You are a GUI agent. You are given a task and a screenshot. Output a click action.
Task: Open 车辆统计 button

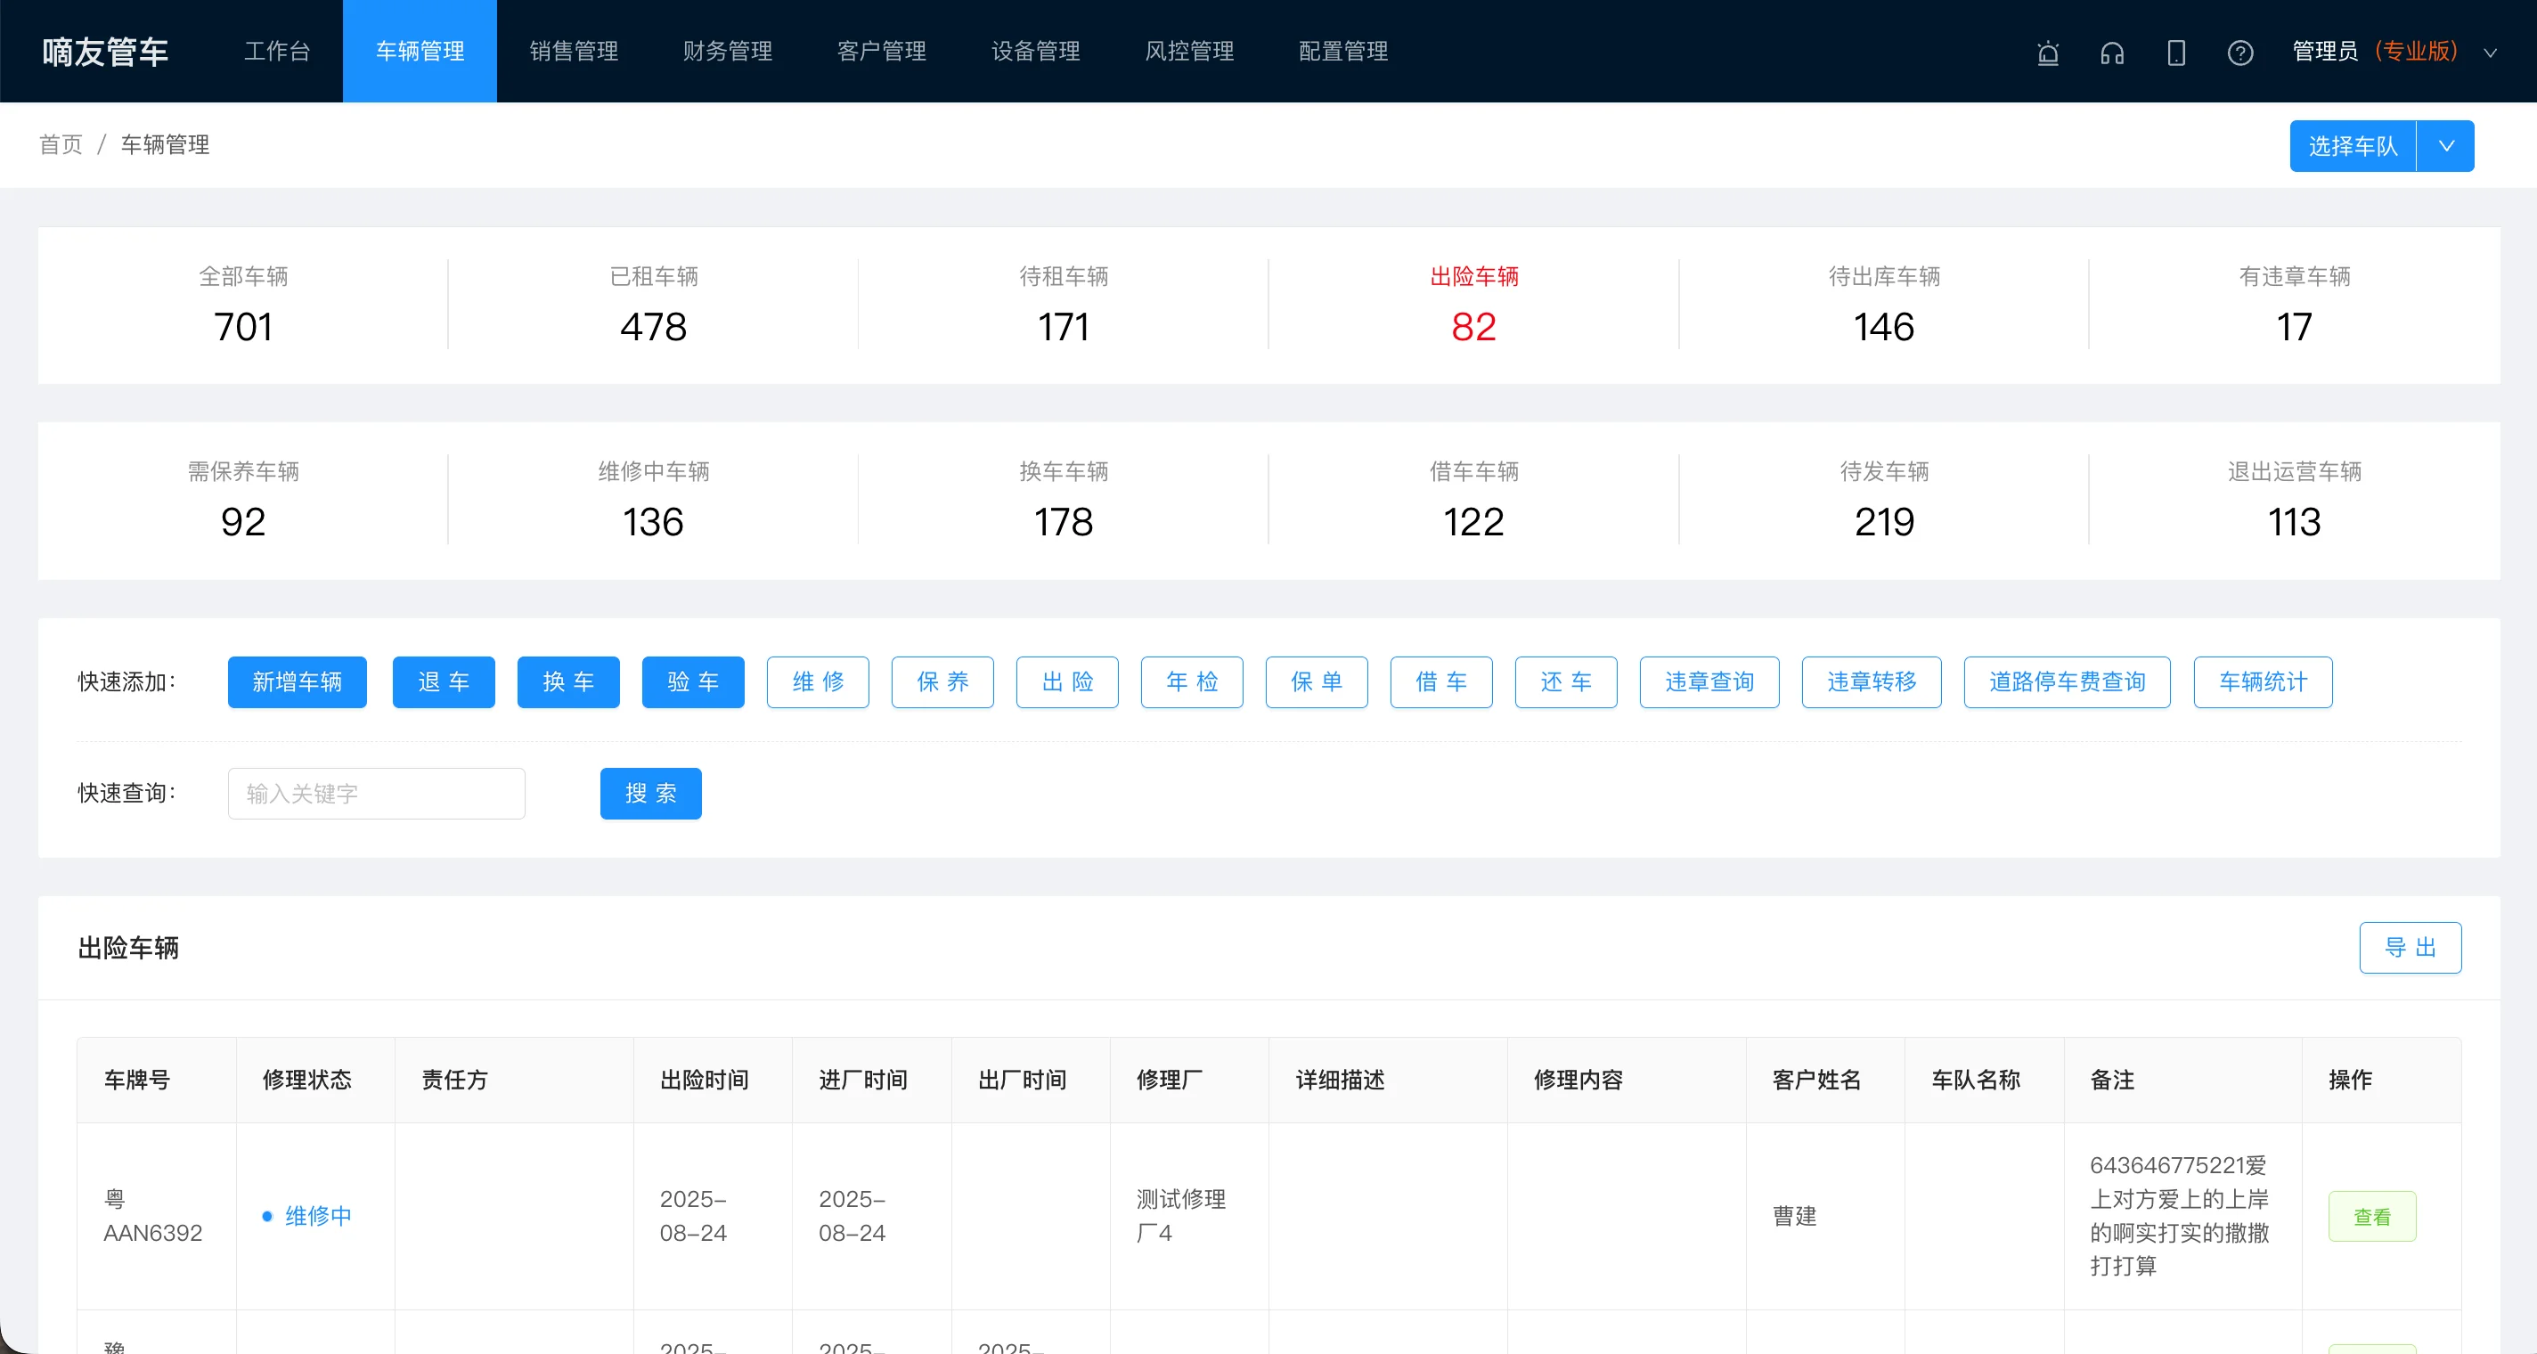pyautogui.click(x=2263, y=681)
